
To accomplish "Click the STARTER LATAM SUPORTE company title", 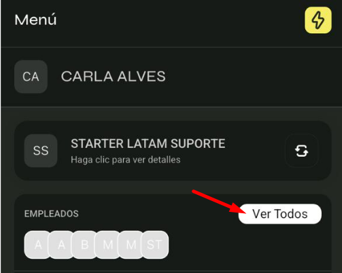I will coord(148,143).
